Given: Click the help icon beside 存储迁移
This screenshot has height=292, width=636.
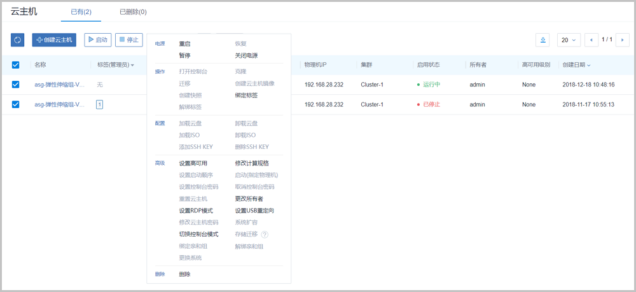Looking at the screenshot, I should click(x=265, y=234).
